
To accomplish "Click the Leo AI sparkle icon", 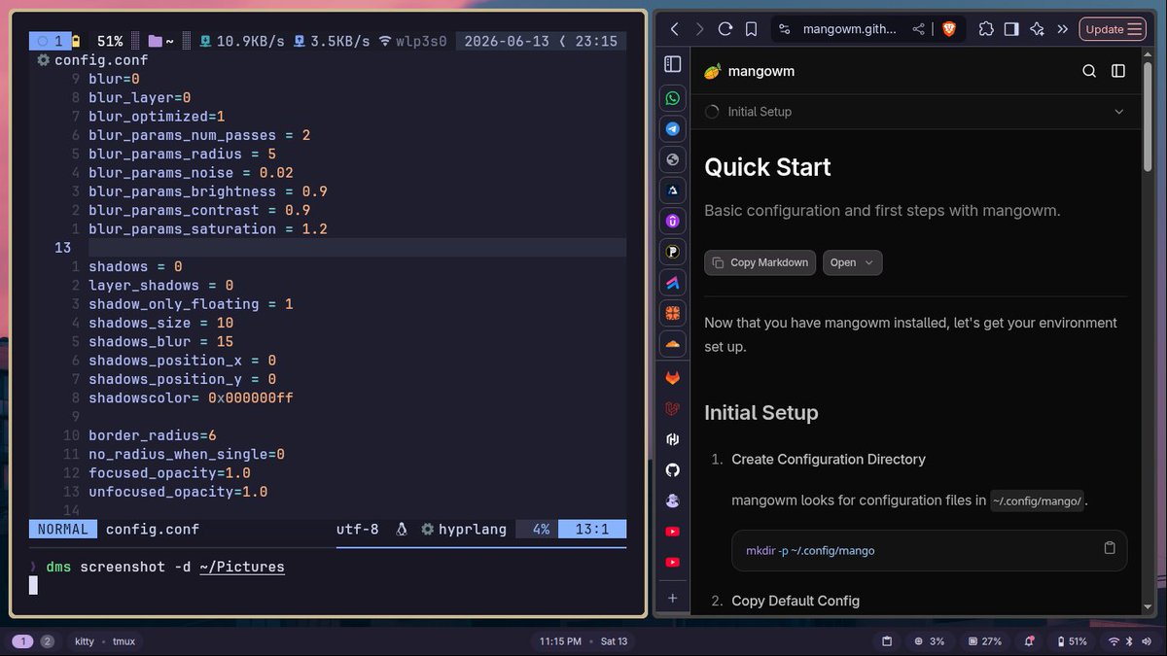I will pos(1037,29).
